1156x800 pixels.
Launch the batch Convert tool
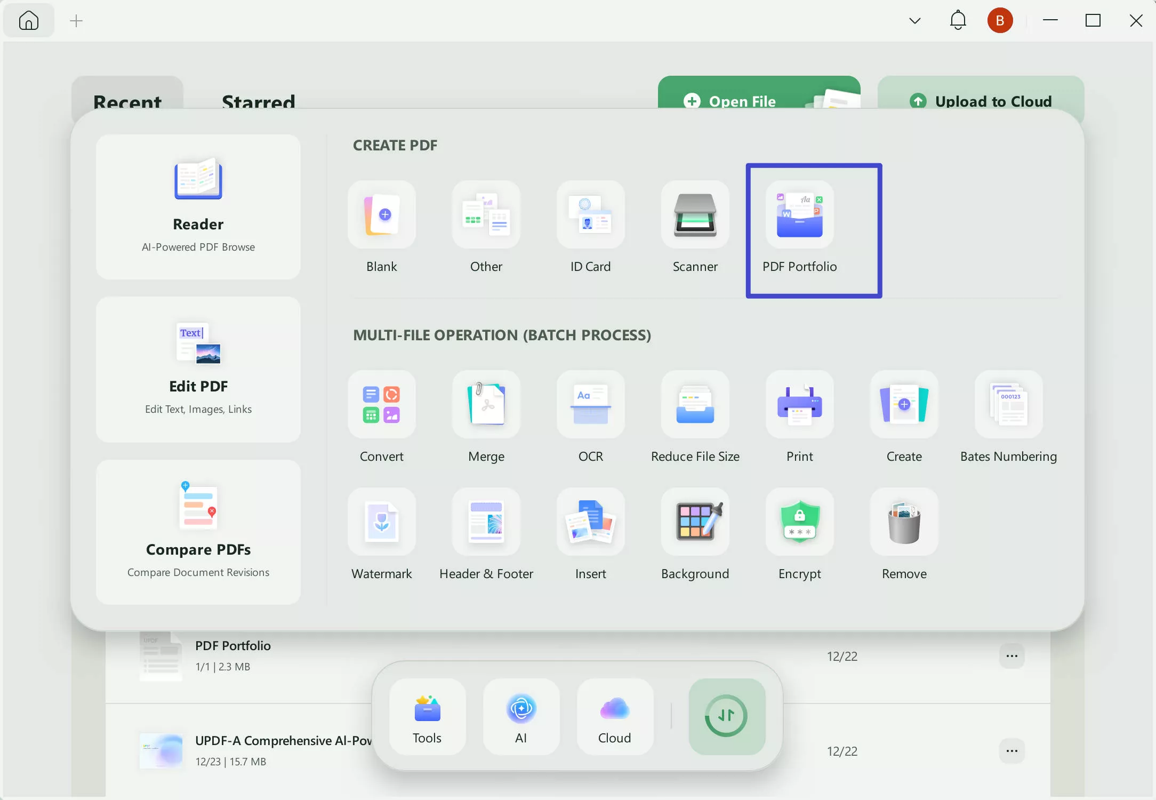382,404
